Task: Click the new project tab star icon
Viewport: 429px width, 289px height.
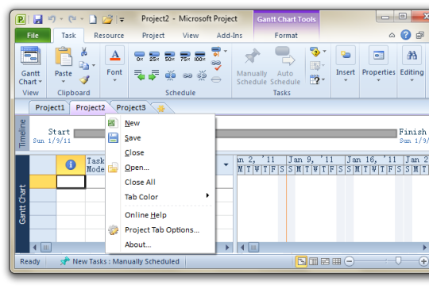Action: (161, 109)
